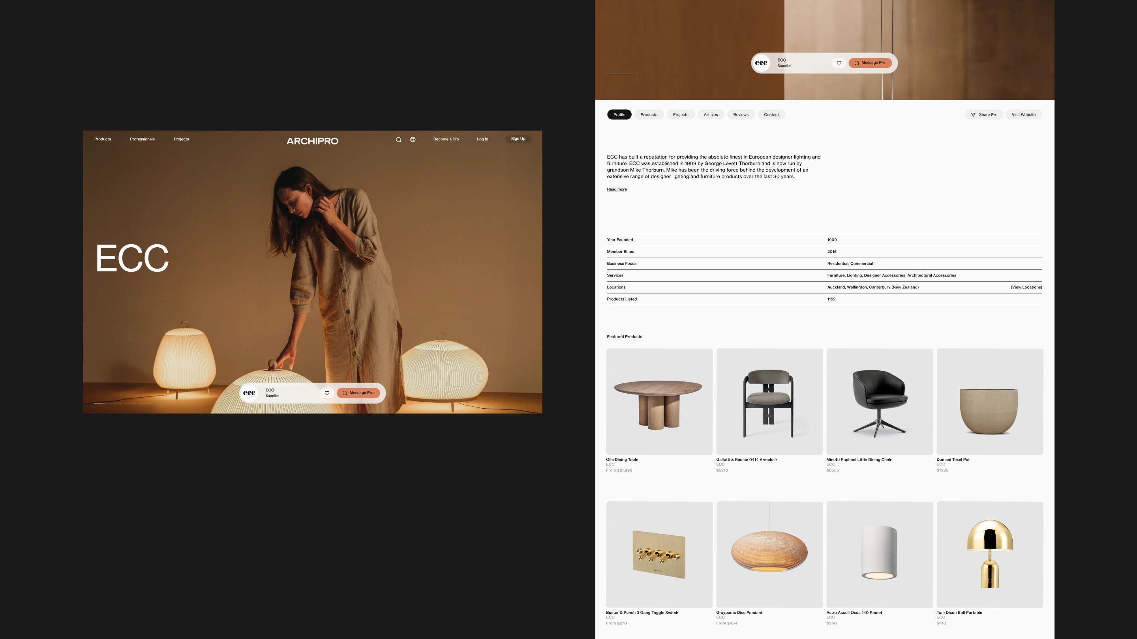Click the search magnifier icon in hero navbar

click(x=399, y=139)
